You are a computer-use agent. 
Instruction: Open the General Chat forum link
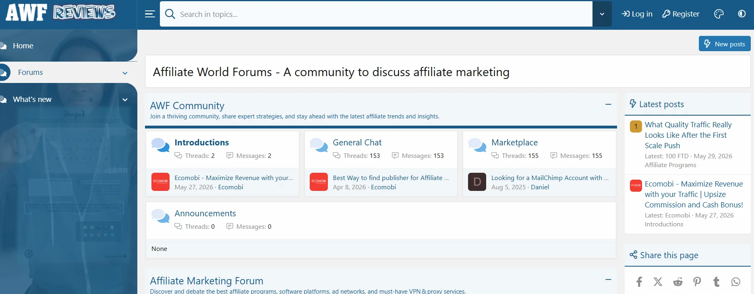(357, 143)
